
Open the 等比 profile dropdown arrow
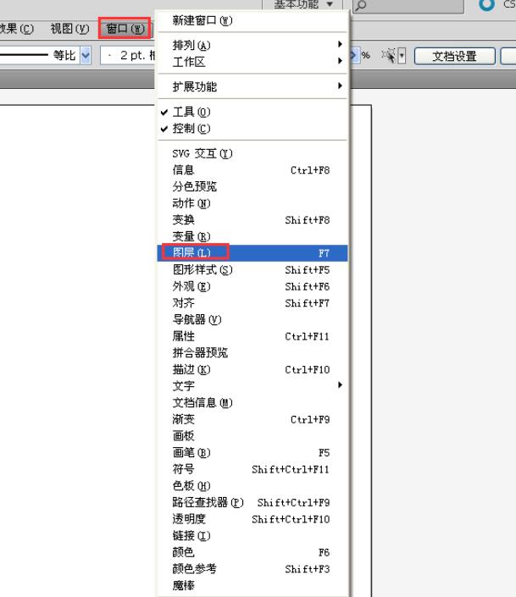click(85, 56)
